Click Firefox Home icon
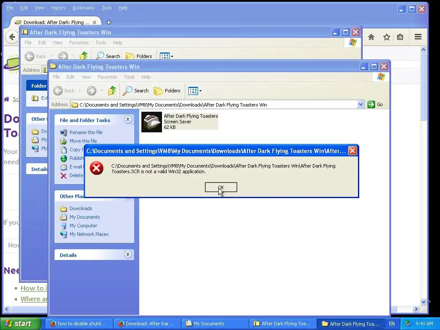Screen dimensions: 440x330 (x=371, y=37)
